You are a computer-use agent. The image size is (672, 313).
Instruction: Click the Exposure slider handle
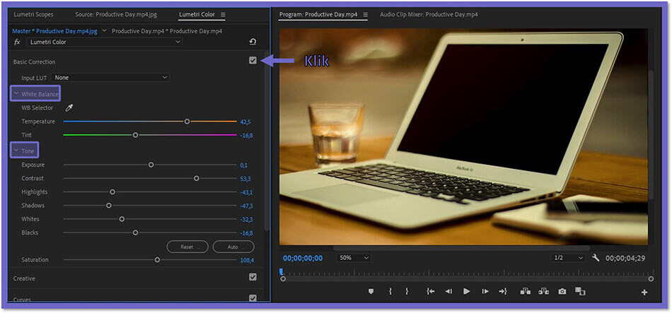[x=151, y=165]
